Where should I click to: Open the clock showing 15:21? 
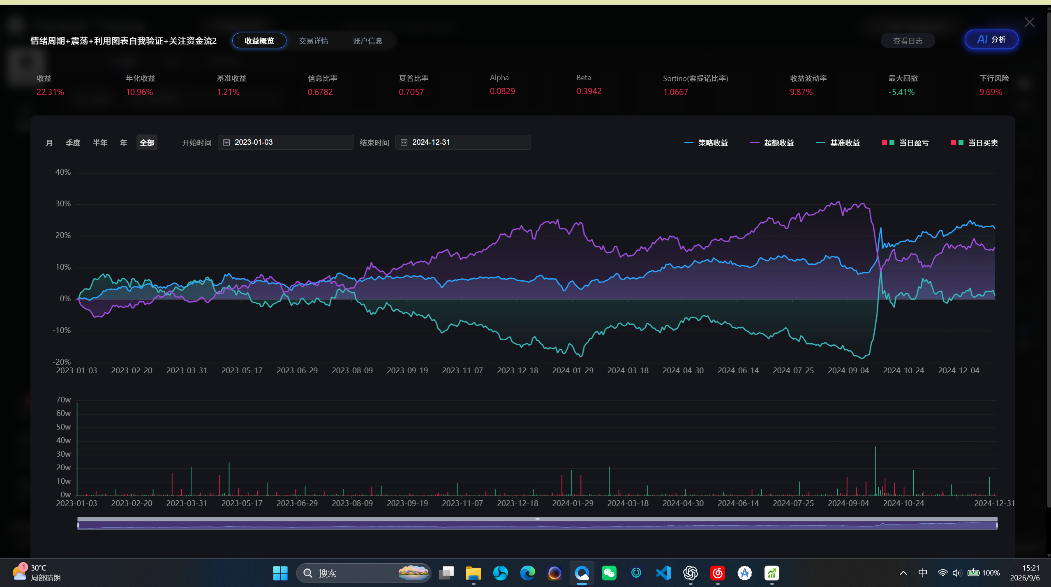[x=1025, y=573]
